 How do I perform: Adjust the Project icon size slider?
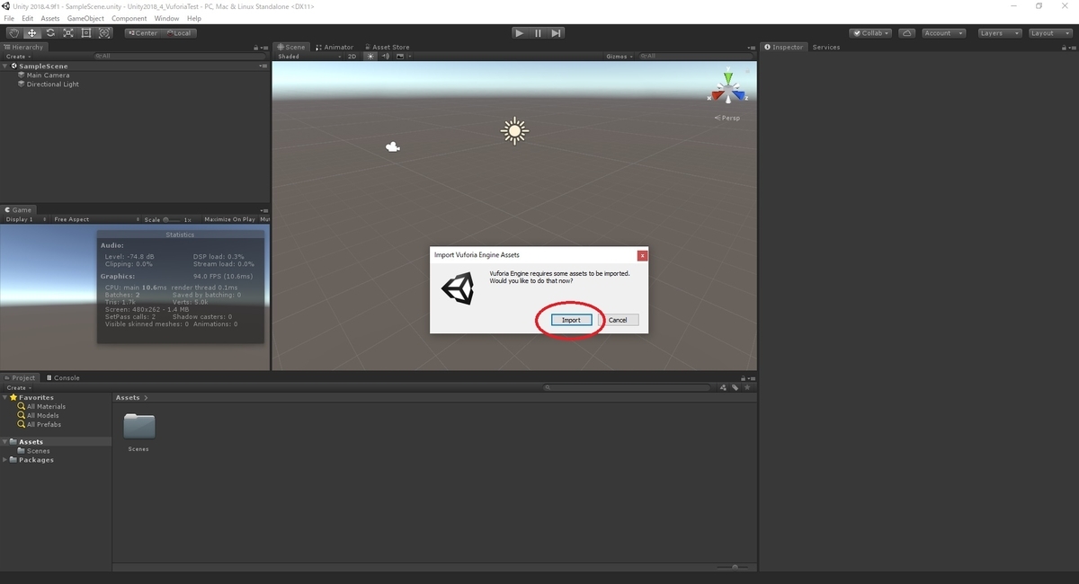point(735,567)
